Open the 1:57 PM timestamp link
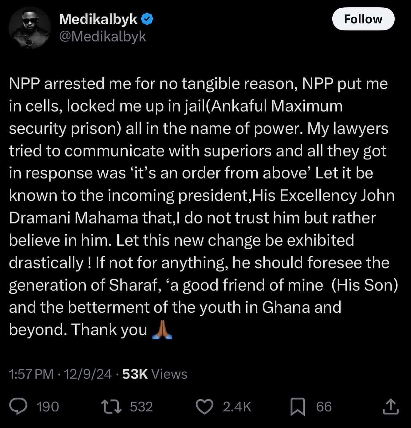 tap(31, 374)
